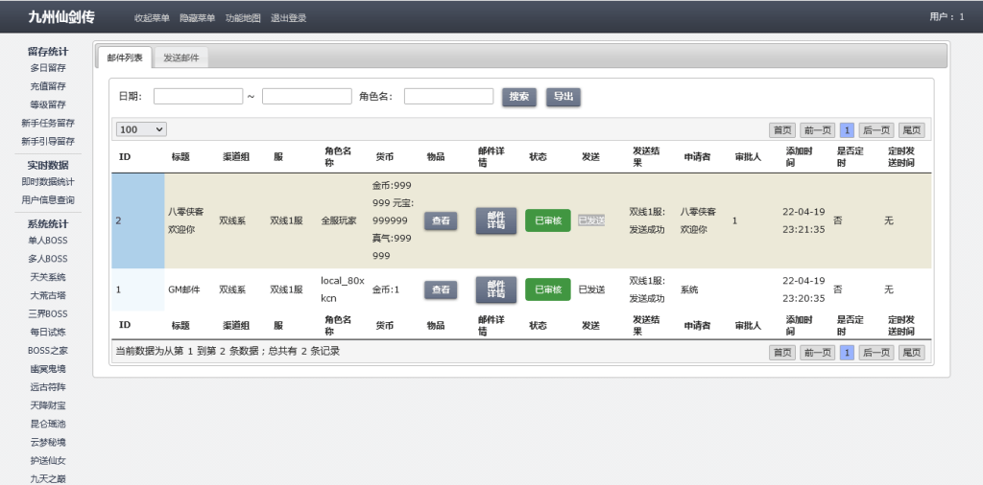Image resolution: width=983 pixels, height=485 pixels.
Task: Open 幽冥鬼境 in the sidebar
Action: [x=48, y=369]
